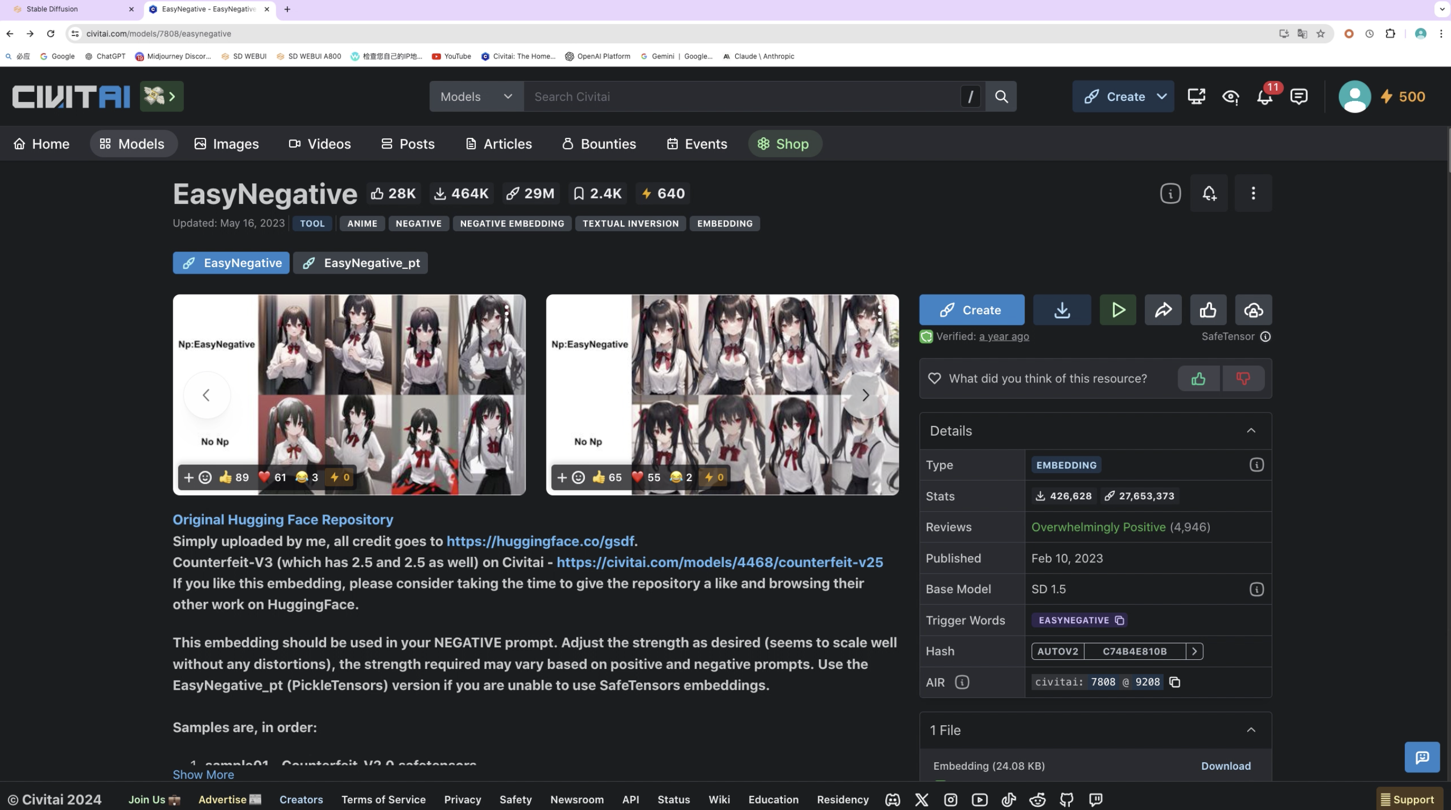
Task: Open three-dot menu on second gallery image
Action: (879, 314)
